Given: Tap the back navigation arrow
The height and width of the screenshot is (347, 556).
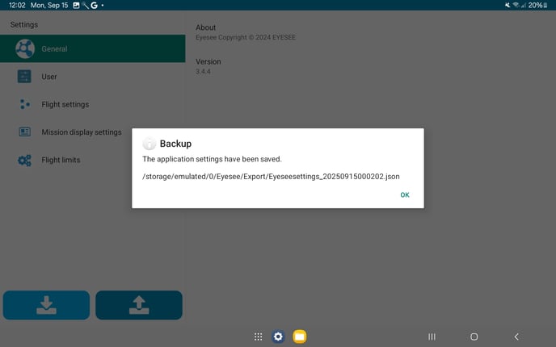Looking at the screenshot, I should tap(516, 337).
